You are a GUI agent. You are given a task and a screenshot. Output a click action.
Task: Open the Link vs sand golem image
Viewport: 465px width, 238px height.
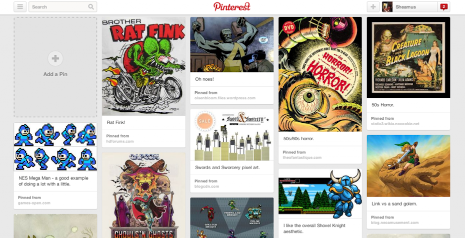408,166
